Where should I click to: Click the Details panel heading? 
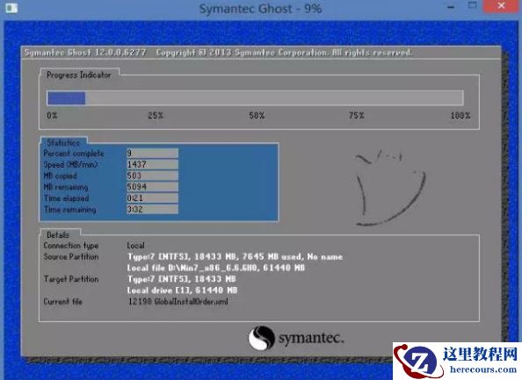point(58,235)
